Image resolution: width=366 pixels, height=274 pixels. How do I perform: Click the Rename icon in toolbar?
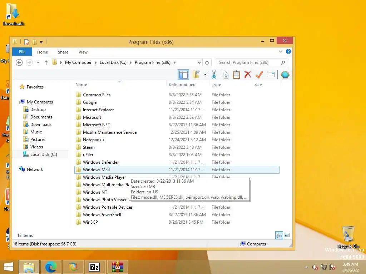pos(271,75)
